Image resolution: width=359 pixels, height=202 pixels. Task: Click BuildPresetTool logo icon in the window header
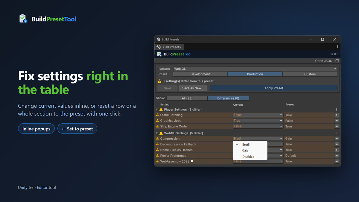(159, 54)
